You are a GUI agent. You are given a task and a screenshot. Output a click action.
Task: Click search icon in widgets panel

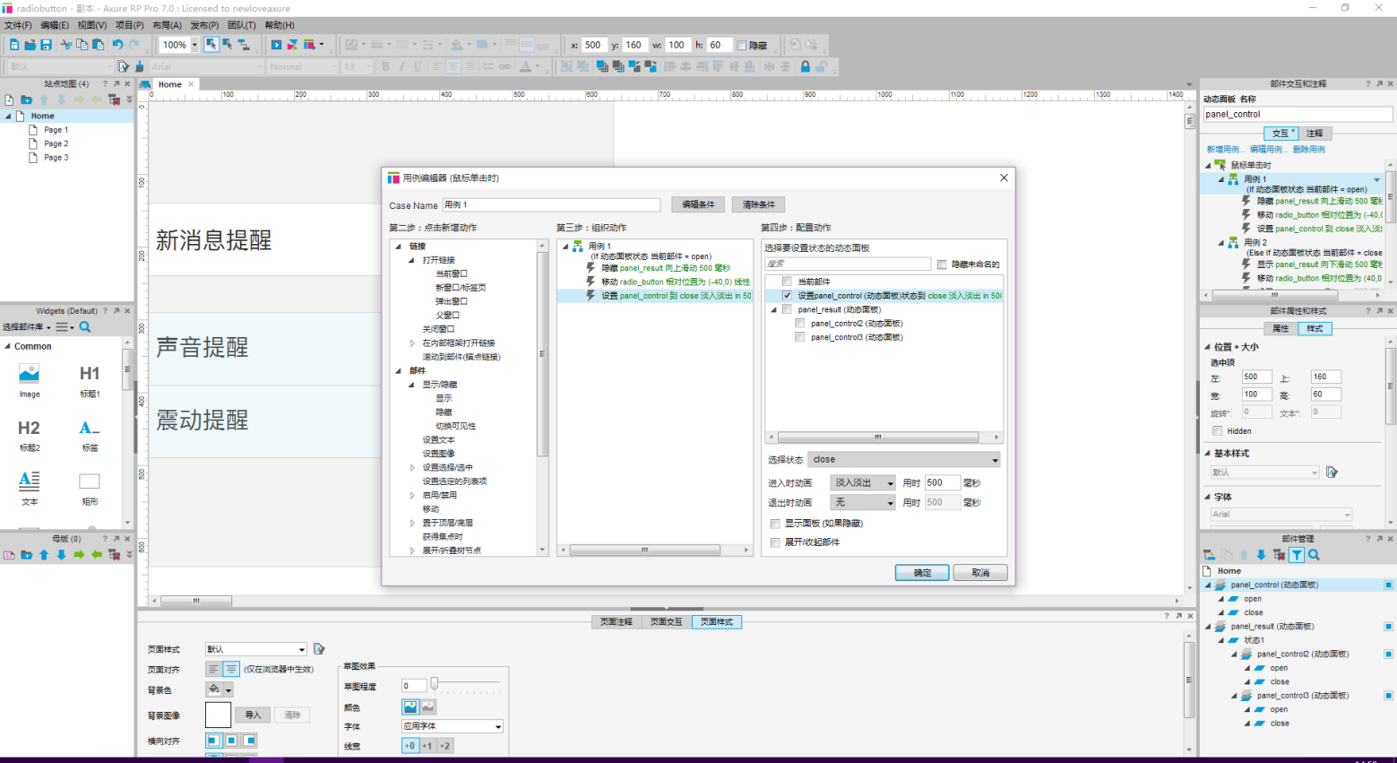pos(85,327)
